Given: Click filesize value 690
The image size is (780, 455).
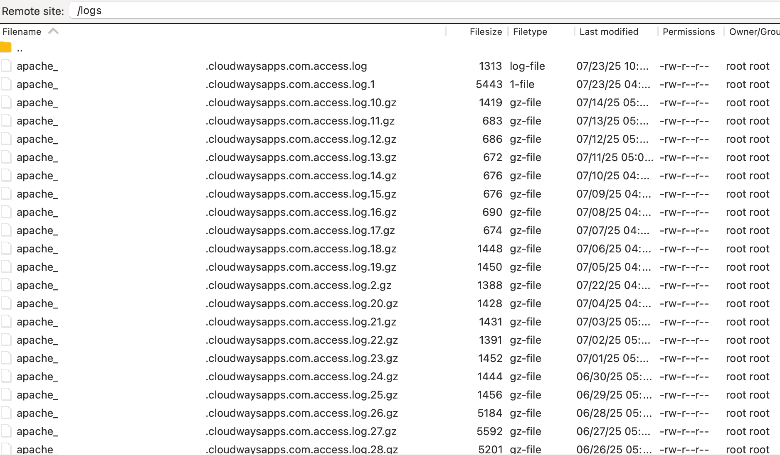Looking at the screenshot, I should (x=492, y=212).
